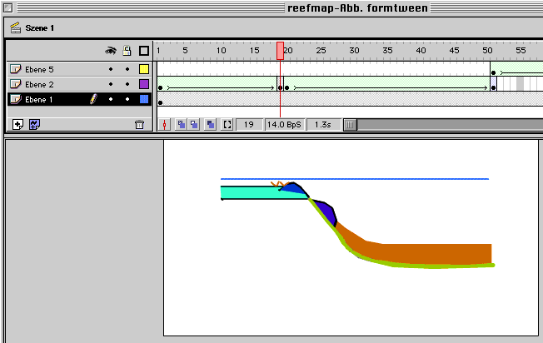Viewport: 543px width, 343px height.
Task: Click the outline square column header
Action: [x=144, y=51]
